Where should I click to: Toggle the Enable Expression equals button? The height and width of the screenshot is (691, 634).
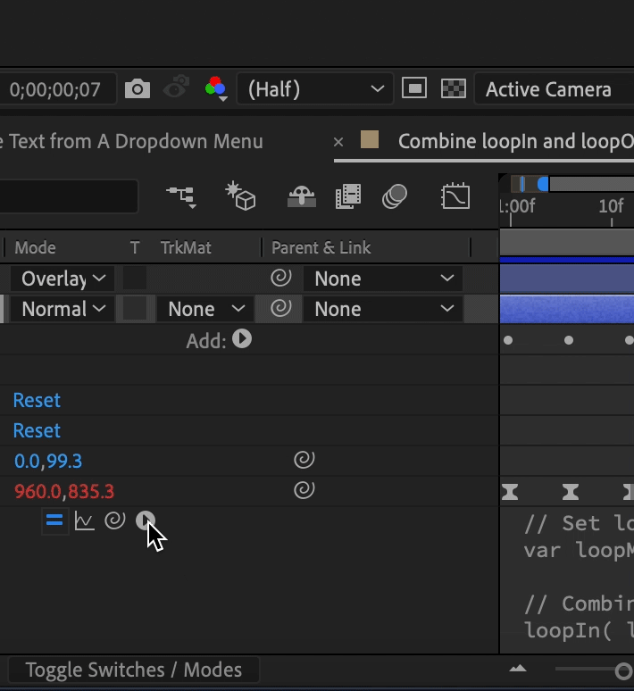54,520
